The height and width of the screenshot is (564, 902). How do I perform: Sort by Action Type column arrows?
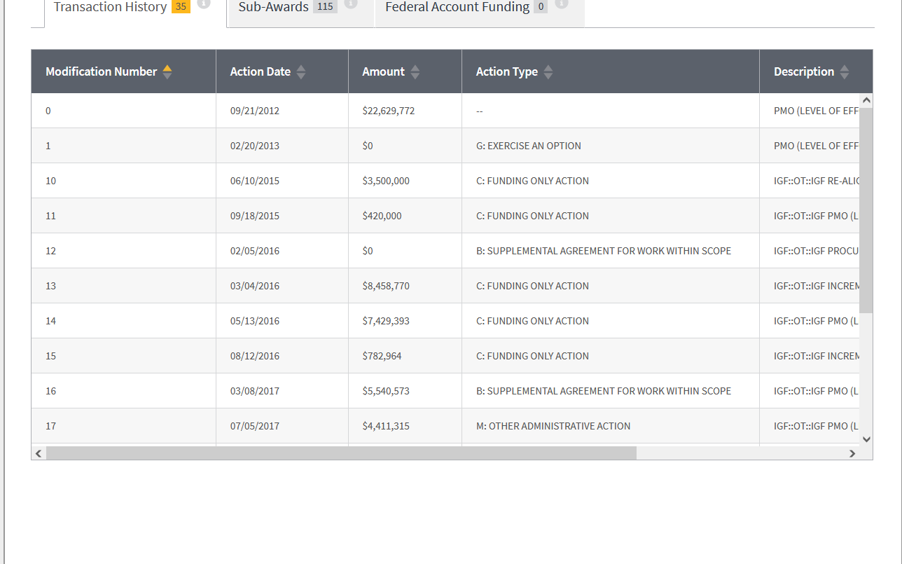(548, 71)
